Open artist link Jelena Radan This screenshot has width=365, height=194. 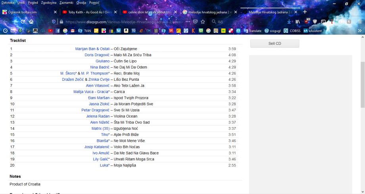click(98, 116)
